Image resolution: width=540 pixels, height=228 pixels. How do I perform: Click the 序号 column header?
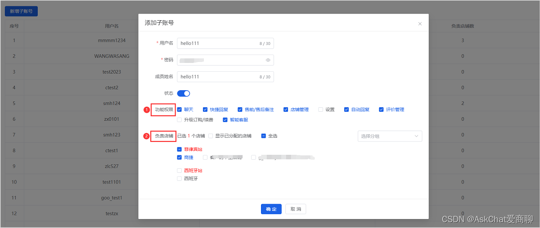click(14, 26)
